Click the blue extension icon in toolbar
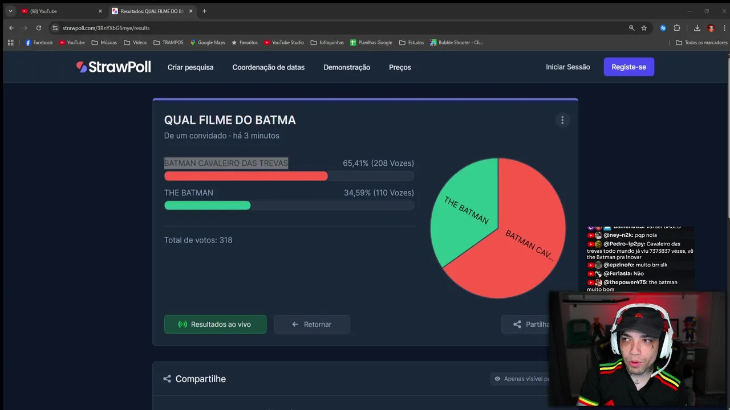Screen dimensions: 730x410 coord(663,28)
